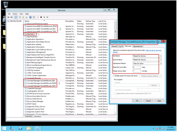Click the Start Service play icon in toolbar
The height and width of the screenshot is (132, 177).
[38, 17]
